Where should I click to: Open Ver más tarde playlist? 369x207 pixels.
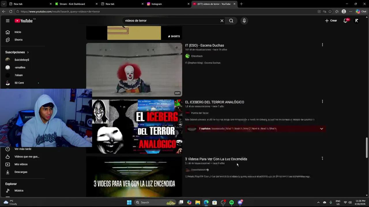(x=23, y=149)
